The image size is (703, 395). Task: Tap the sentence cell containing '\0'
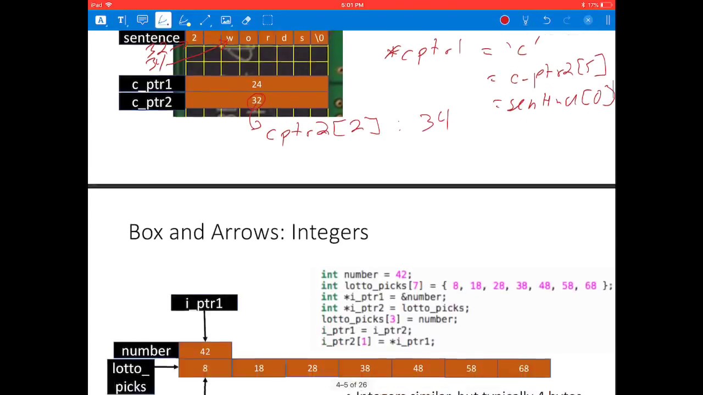point(319,38)
